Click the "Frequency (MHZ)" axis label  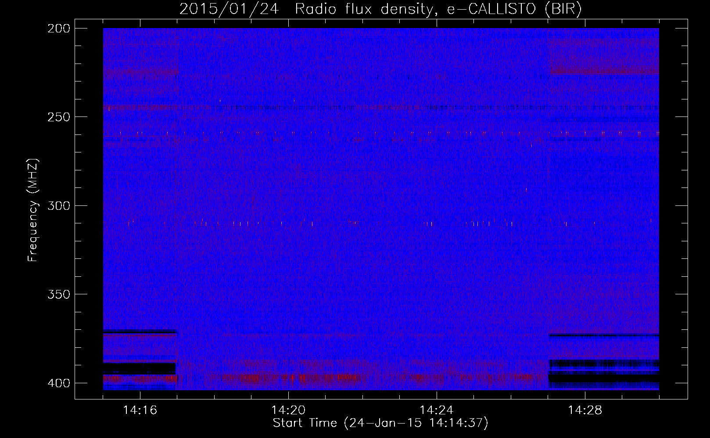(33, 210)
